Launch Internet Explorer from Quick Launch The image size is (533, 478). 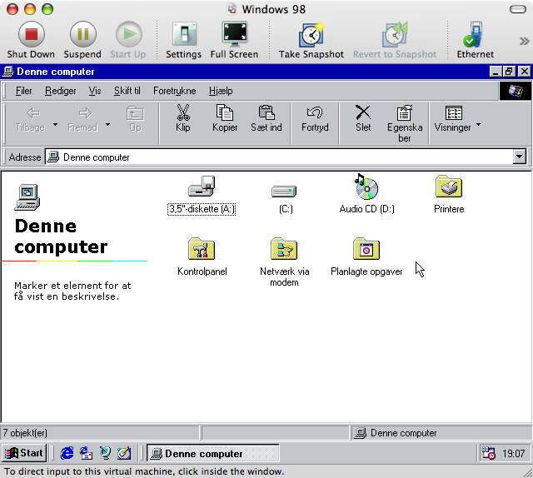click(67, 453)
